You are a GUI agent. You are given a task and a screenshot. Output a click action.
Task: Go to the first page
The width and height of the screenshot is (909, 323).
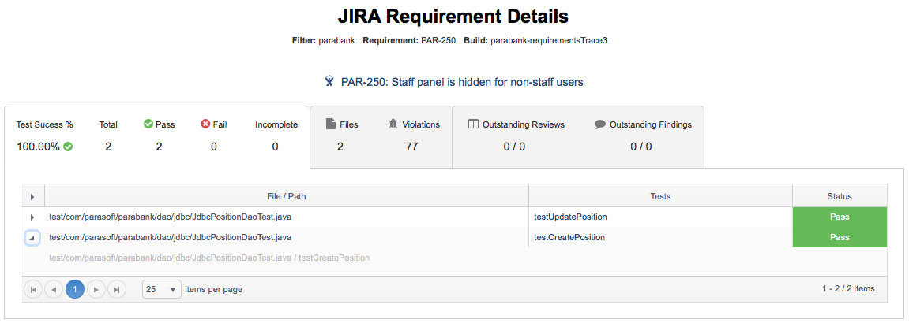click(x=33, y=289)
